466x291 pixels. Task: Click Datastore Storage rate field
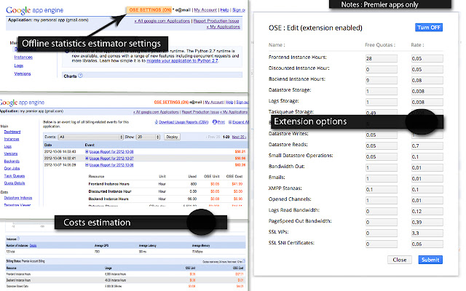[x=427, y=91]
